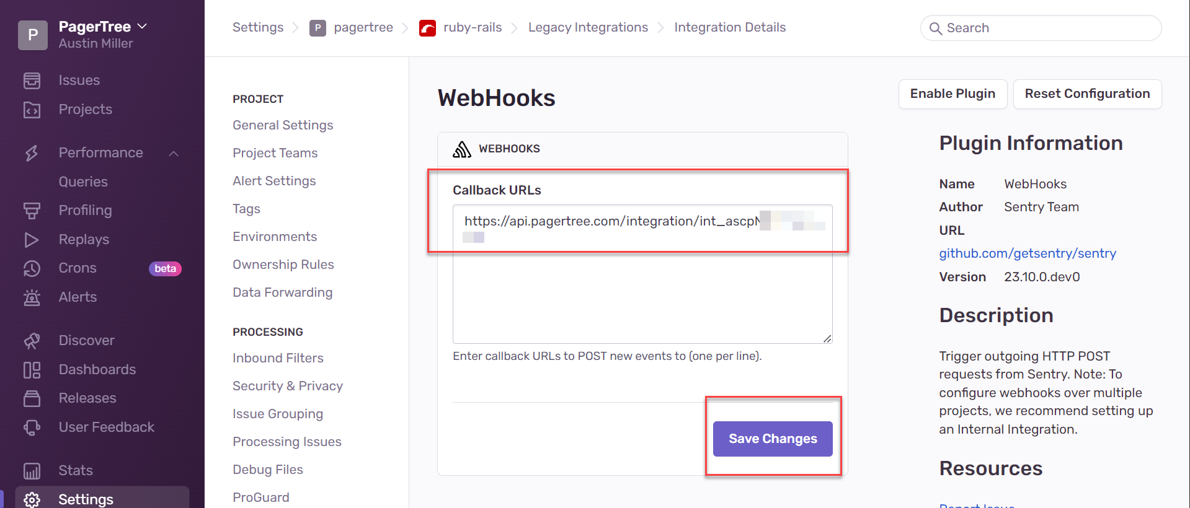Click the version value 23.10.0.dev0

pos(1042,277)
